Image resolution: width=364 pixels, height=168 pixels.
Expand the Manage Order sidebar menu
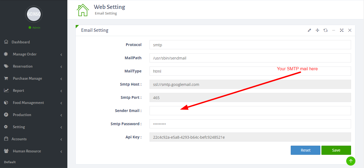(x=25, y=54)
